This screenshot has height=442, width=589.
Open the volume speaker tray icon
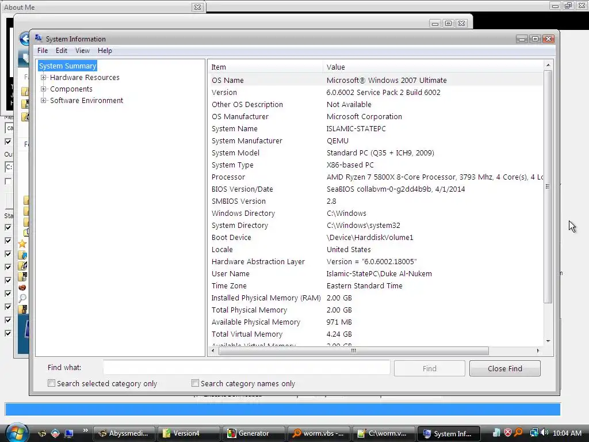pos(544,433)
